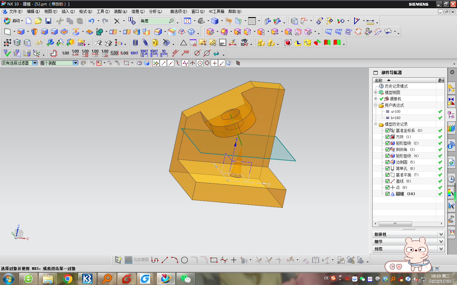Click the Fit view icon
Image resolution: width=457 pixels, height=285 pixels.
188,21
